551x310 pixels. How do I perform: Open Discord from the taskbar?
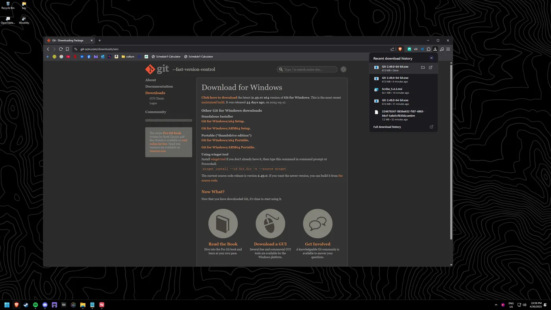coord(45,305)
